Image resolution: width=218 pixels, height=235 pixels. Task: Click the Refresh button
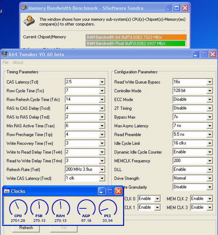point(26,228)
